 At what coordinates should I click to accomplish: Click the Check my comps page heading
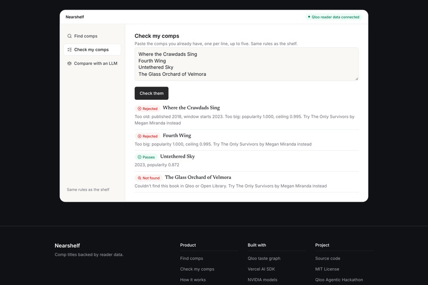tap(157, 36)
